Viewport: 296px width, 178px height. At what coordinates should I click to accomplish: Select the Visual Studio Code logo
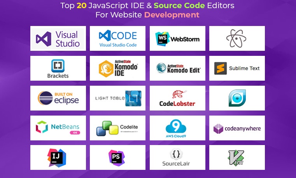(x=117, y=38)
